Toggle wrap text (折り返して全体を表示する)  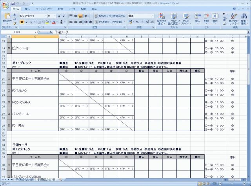pos(109,16)
